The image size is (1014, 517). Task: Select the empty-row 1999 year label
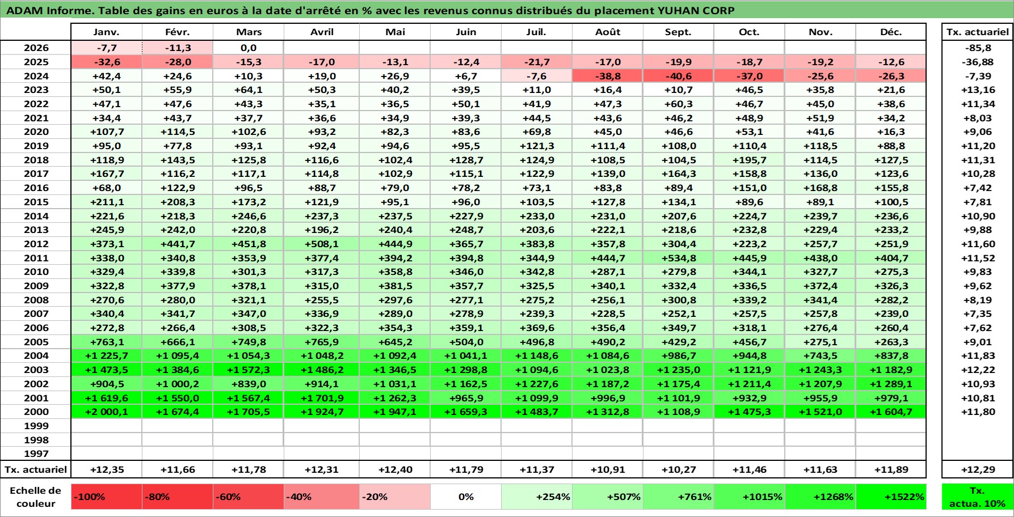(36, 426)
